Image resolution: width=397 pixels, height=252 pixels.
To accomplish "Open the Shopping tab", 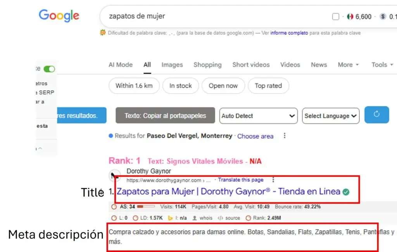I will click(207, 65).
